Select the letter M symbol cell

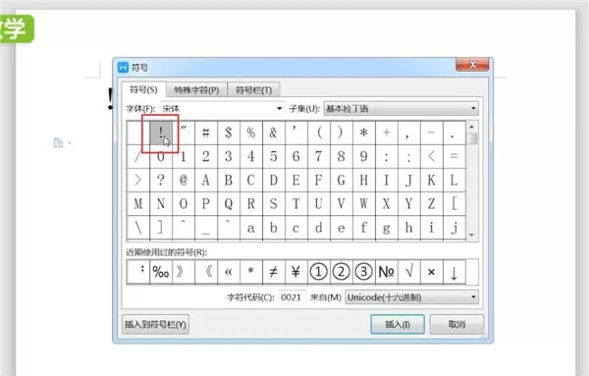pos(138,204)
